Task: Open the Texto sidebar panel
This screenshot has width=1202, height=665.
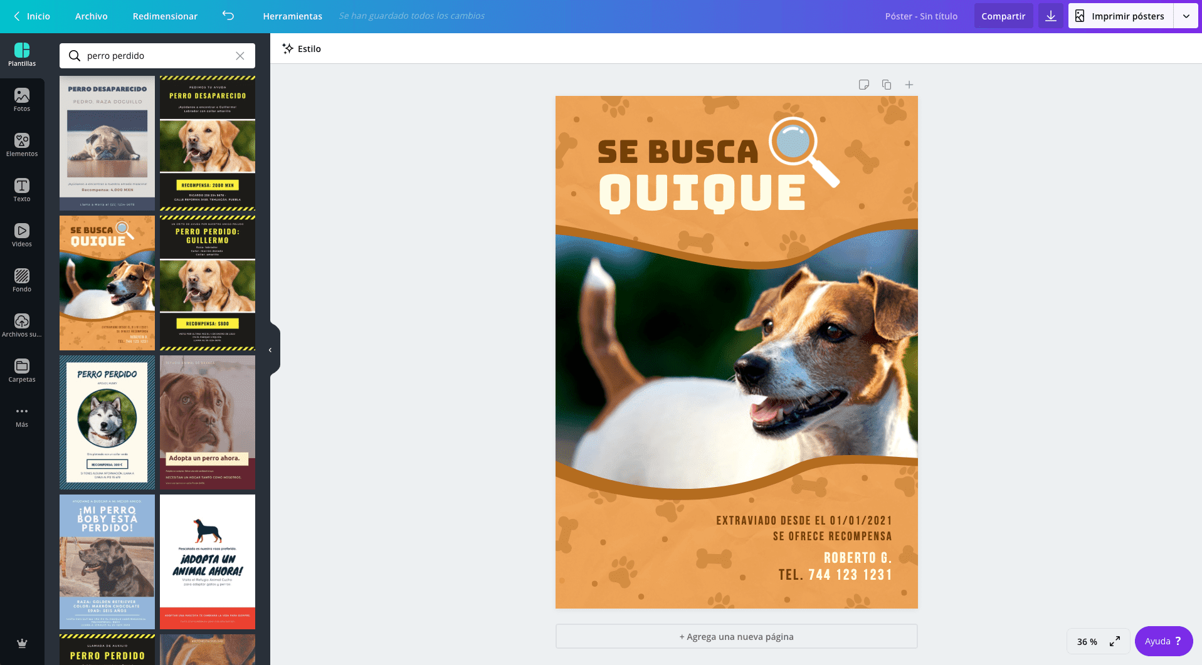Action: coord(22,191)
